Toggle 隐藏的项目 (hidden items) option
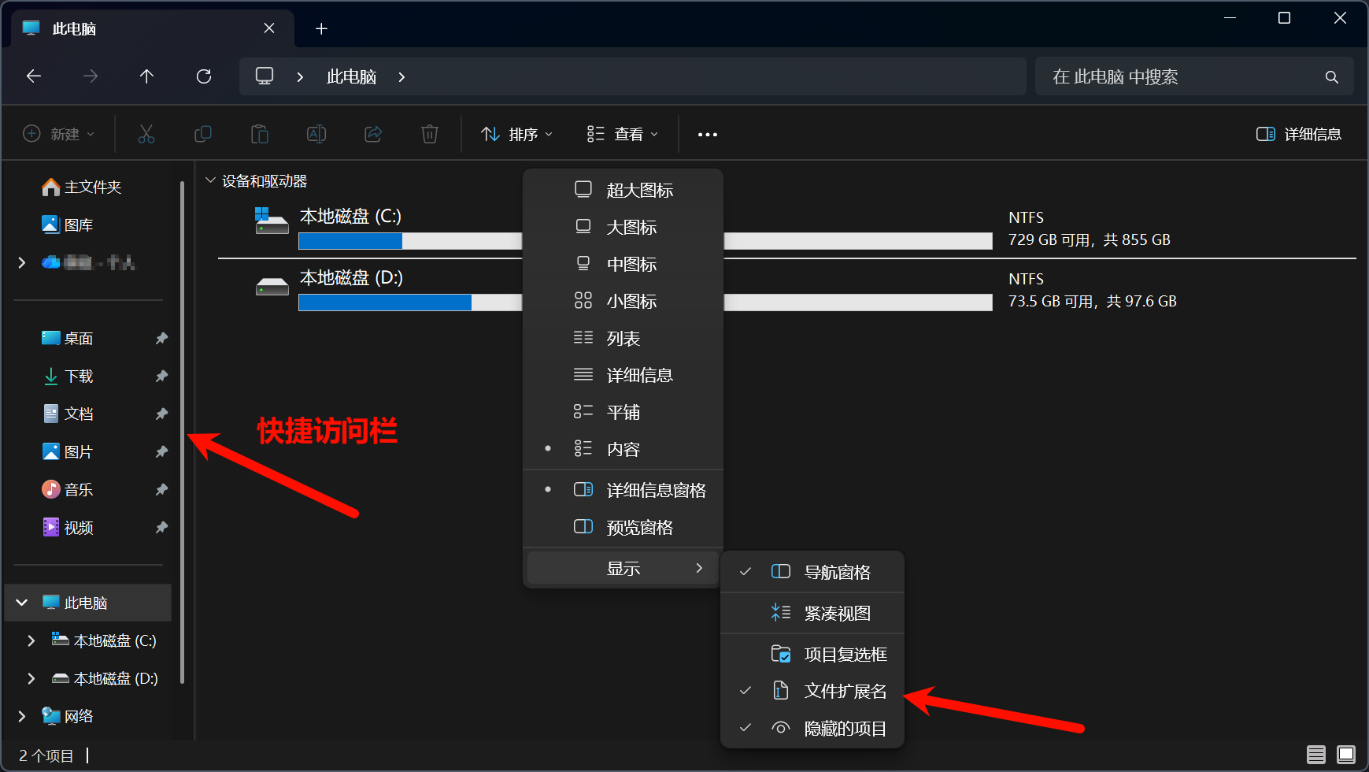The image size is (1369, 772). click(845, 729)
